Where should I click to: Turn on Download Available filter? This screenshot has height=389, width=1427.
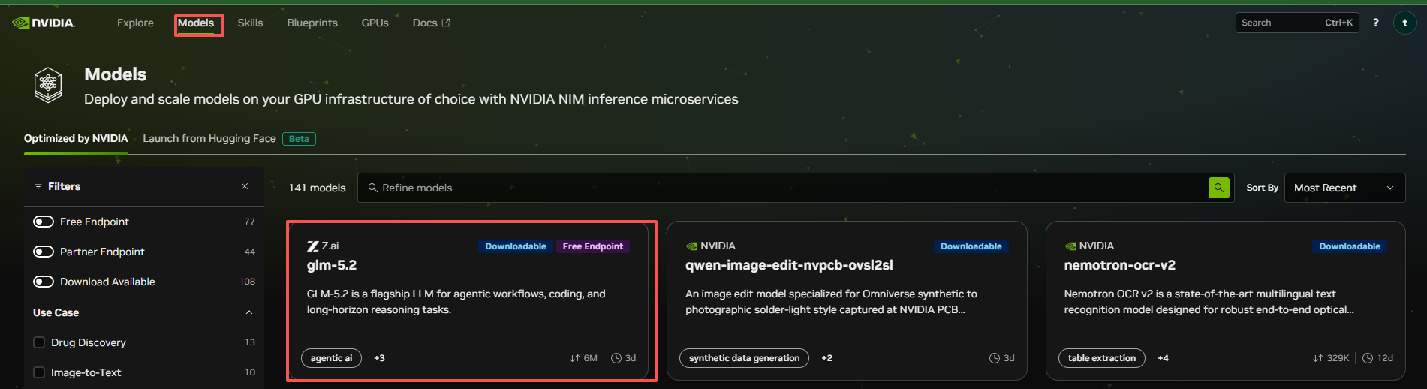44,282
